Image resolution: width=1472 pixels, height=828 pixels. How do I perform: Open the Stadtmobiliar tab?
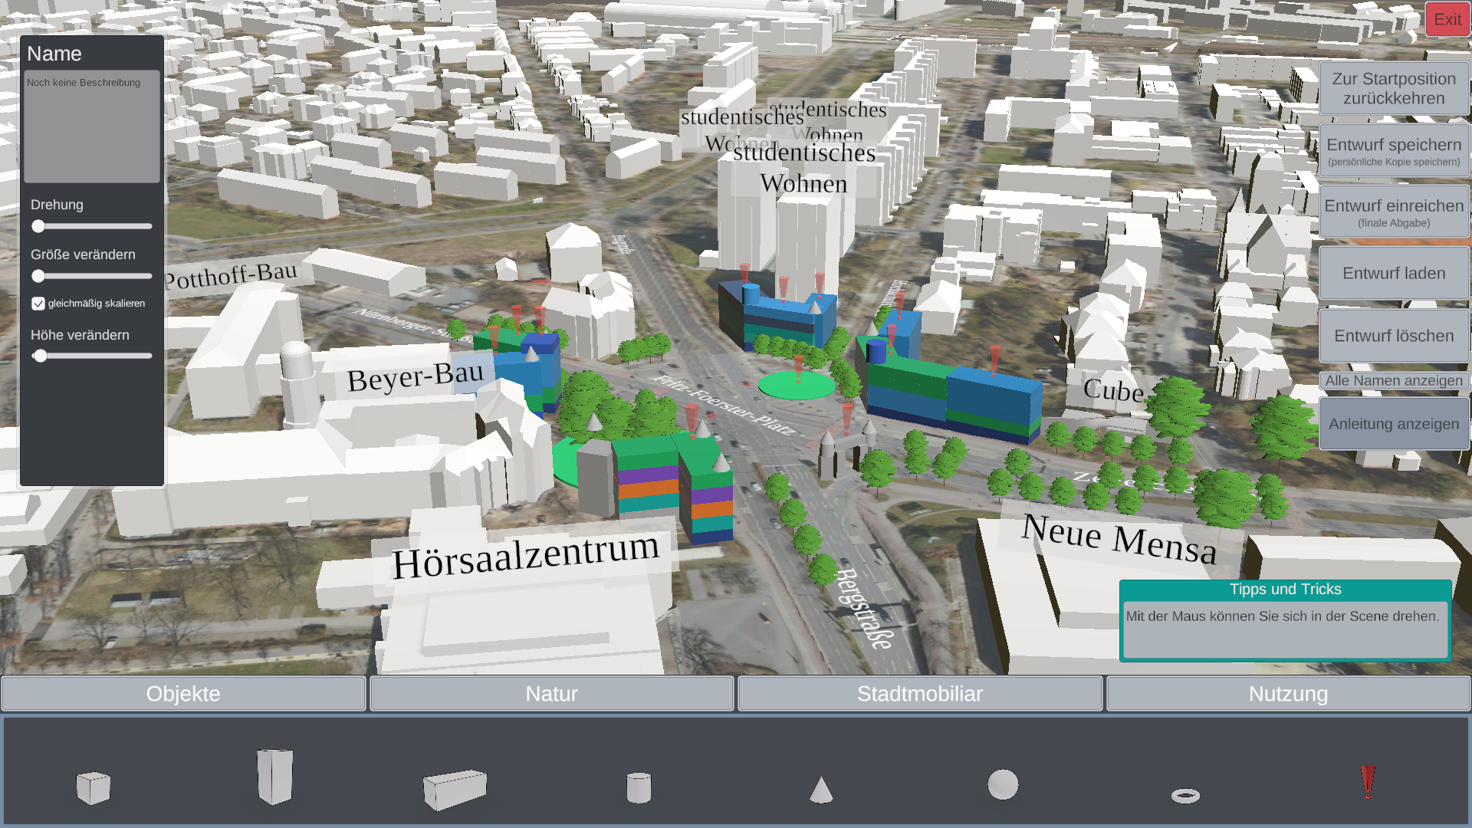coord(920,694)
